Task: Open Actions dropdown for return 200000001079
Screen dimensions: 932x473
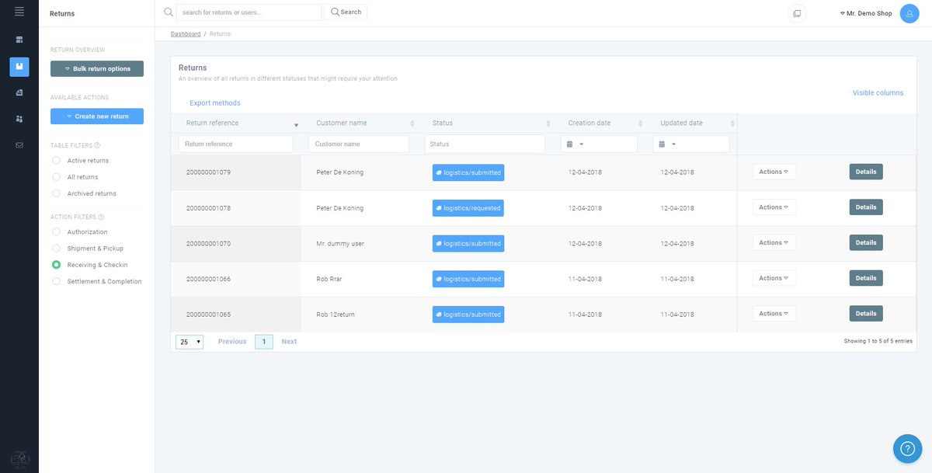Action: tap(774, 172)
